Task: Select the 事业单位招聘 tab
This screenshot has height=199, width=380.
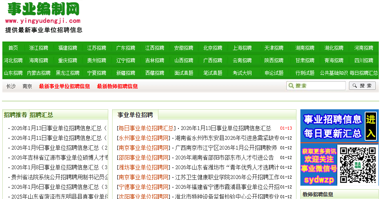Action: 135,115
